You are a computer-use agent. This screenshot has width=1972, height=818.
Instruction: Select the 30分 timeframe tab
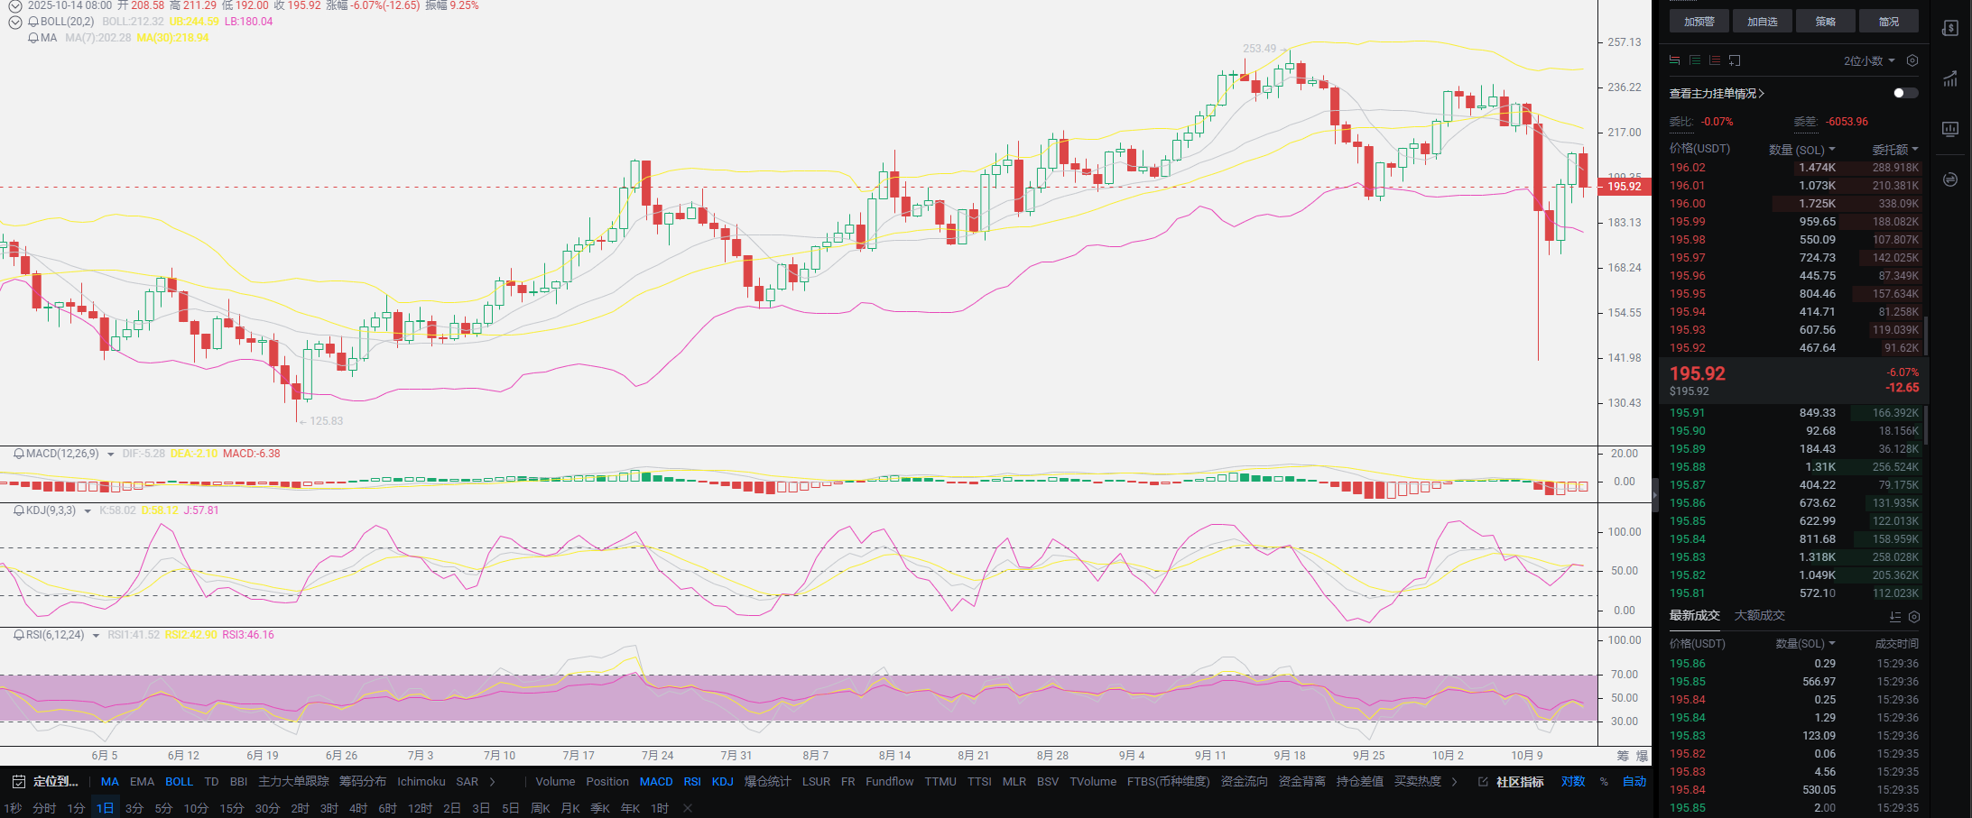click(266, 808)
